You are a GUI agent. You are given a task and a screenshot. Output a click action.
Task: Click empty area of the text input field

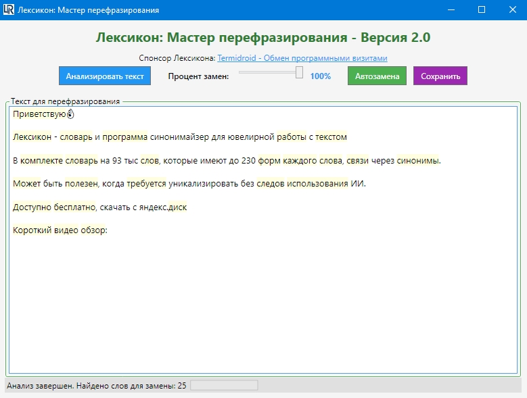[264, 304]
